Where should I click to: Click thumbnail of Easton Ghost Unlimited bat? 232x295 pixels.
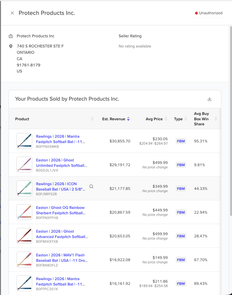pos(24,165)
